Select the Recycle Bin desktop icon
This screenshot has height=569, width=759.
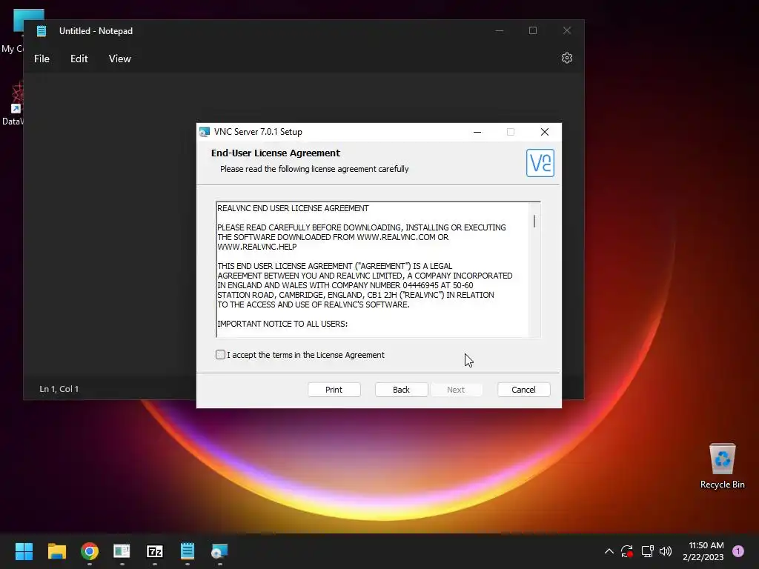click(722, 466)
